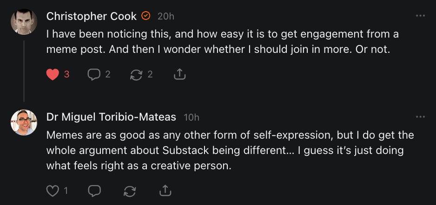Open replies on Christopher Cook's comment
This screenshot has width=436, height=205.
tap(93, 74)
